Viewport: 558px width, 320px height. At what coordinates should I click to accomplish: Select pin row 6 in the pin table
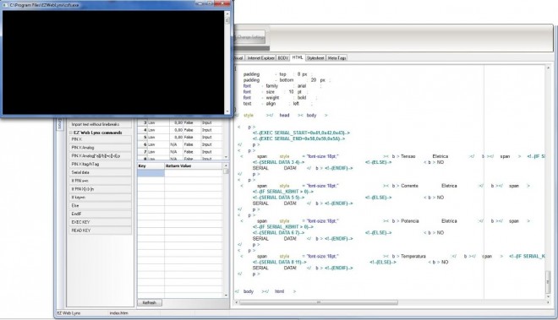[180, 144]
